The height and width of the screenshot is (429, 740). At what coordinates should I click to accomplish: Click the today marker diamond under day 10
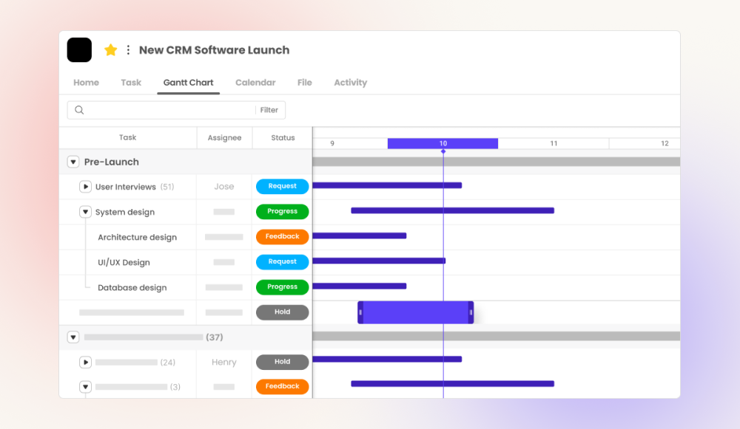pos(443,151)
